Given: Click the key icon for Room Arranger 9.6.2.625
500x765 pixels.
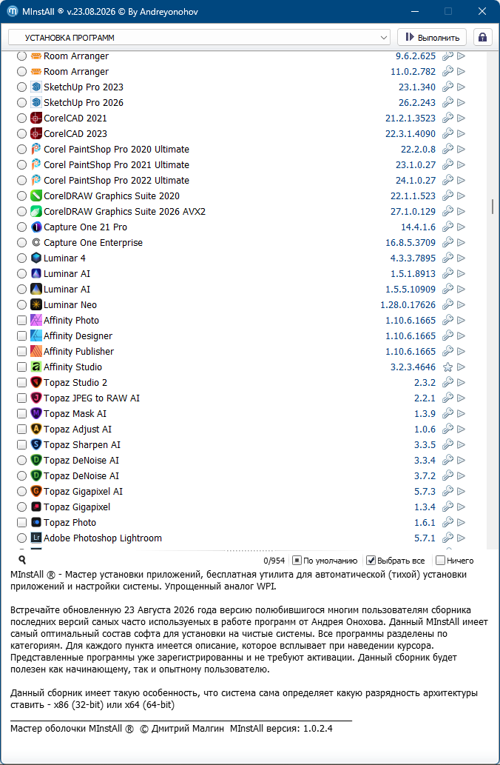Looking at the screenshot, I should 448,56.
